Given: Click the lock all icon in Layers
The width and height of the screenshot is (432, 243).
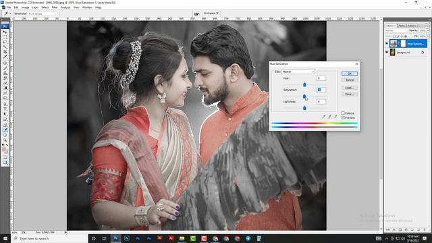Looking at the screenshot, I should point(406,36).
